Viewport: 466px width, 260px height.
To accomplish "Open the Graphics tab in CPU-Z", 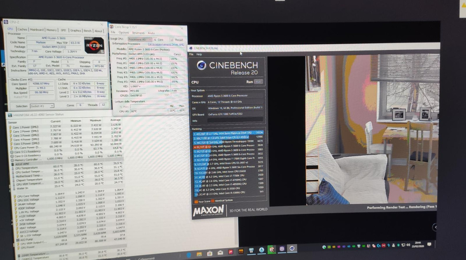I will pos(75,31).
